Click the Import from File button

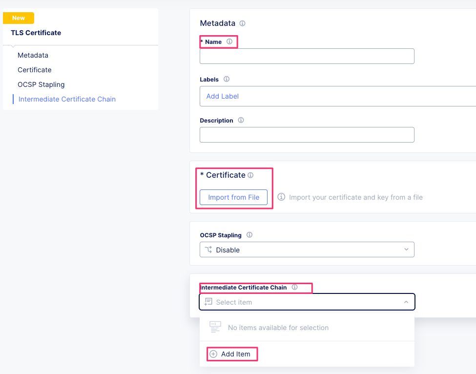(x=233, y=197)
